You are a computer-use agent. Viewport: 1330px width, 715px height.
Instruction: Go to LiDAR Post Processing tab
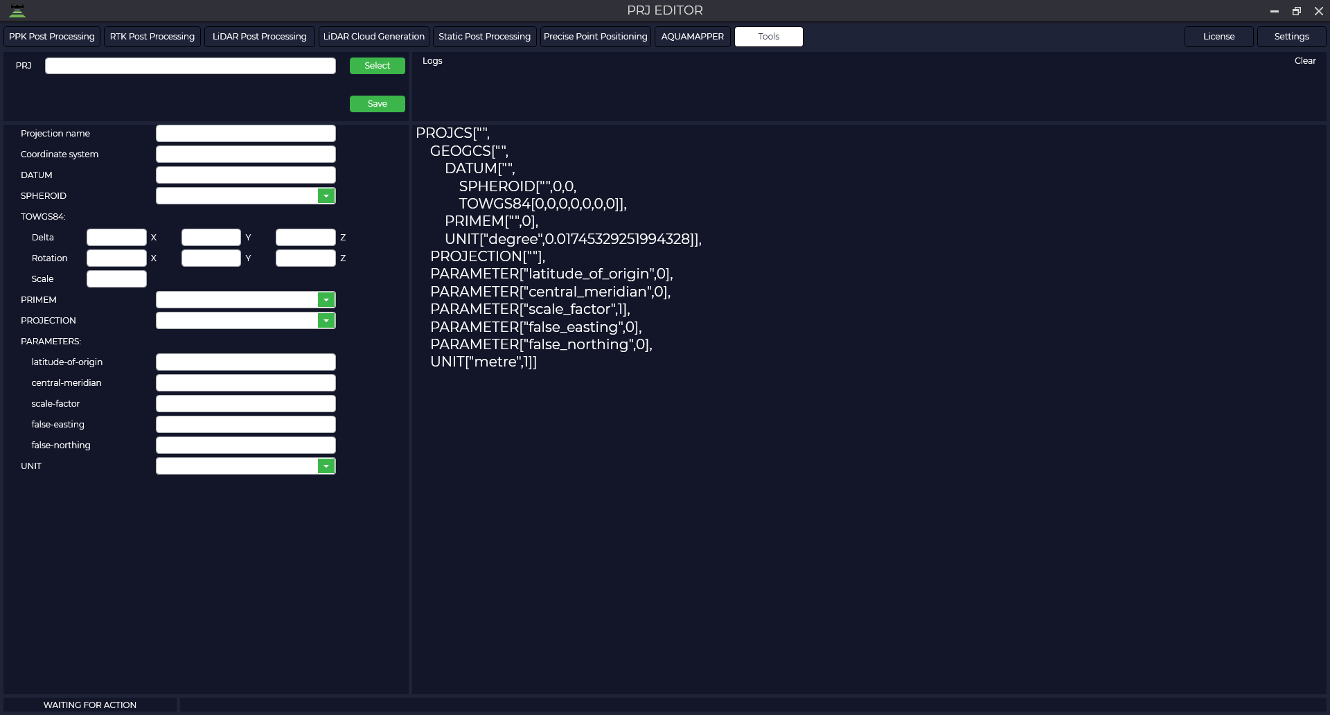coord(260,37)
